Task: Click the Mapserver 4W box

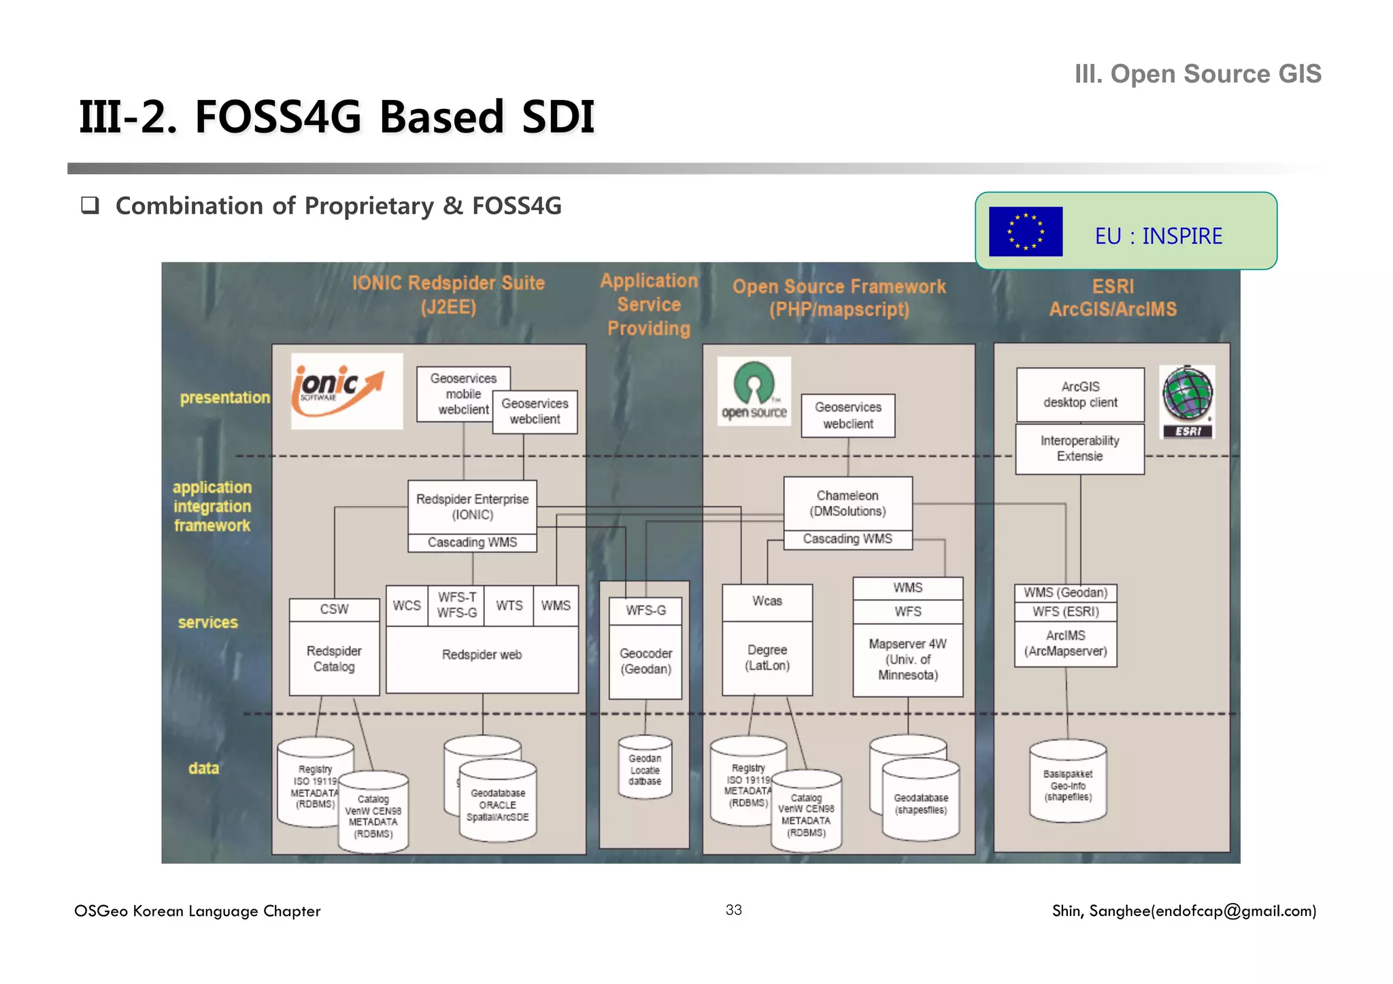Action: [x=907, y=658]
